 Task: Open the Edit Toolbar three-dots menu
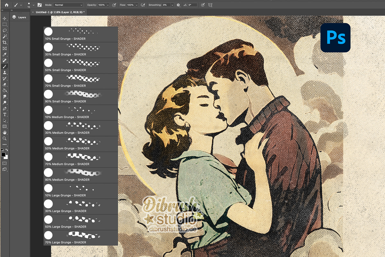(4, 145)
